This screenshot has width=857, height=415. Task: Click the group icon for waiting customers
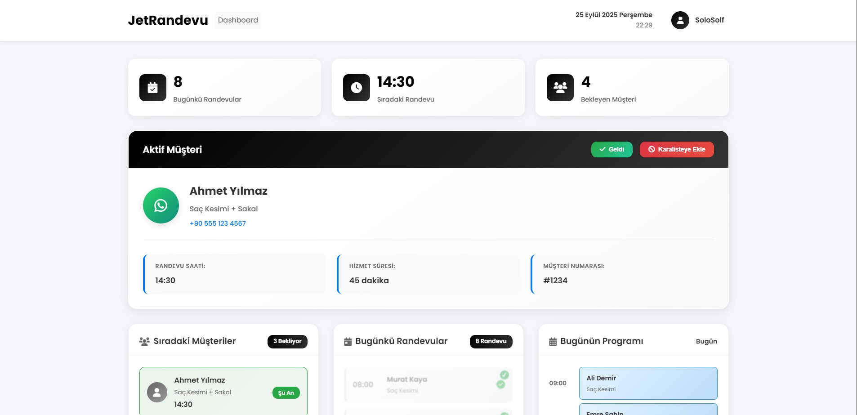click(560, 88)
